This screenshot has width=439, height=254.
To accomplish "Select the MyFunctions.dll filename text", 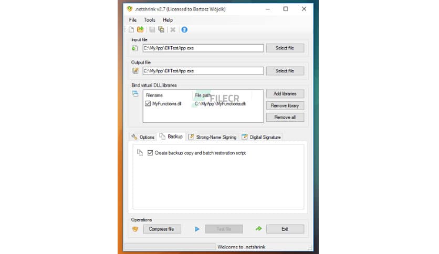I will tap(167, 104).
